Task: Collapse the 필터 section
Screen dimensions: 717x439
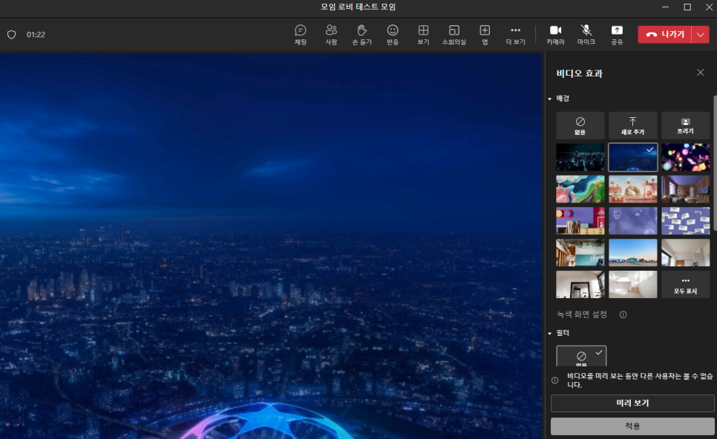Action: click(x=550, y=334)
